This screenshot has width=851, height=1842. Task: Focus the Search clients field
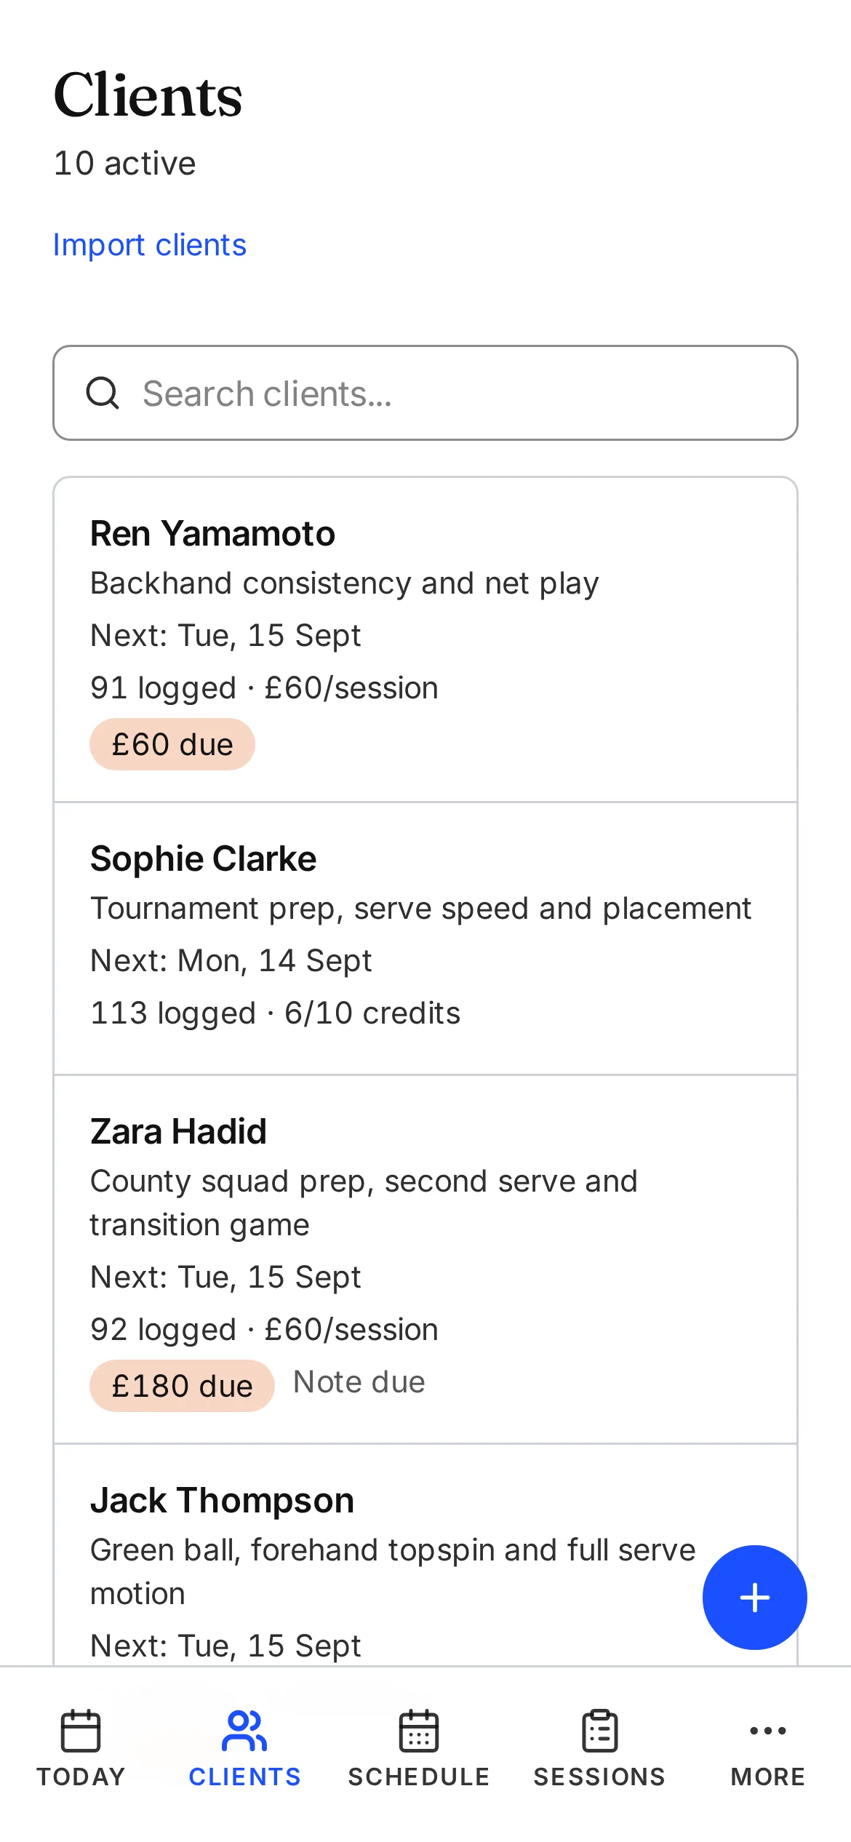click(425, 393)
